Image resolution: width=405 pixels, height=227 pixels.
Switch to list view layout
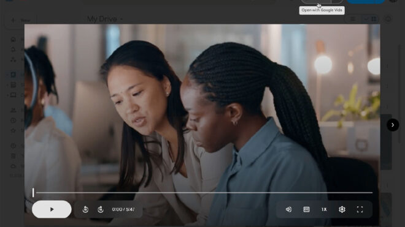(x=353, y=19)
